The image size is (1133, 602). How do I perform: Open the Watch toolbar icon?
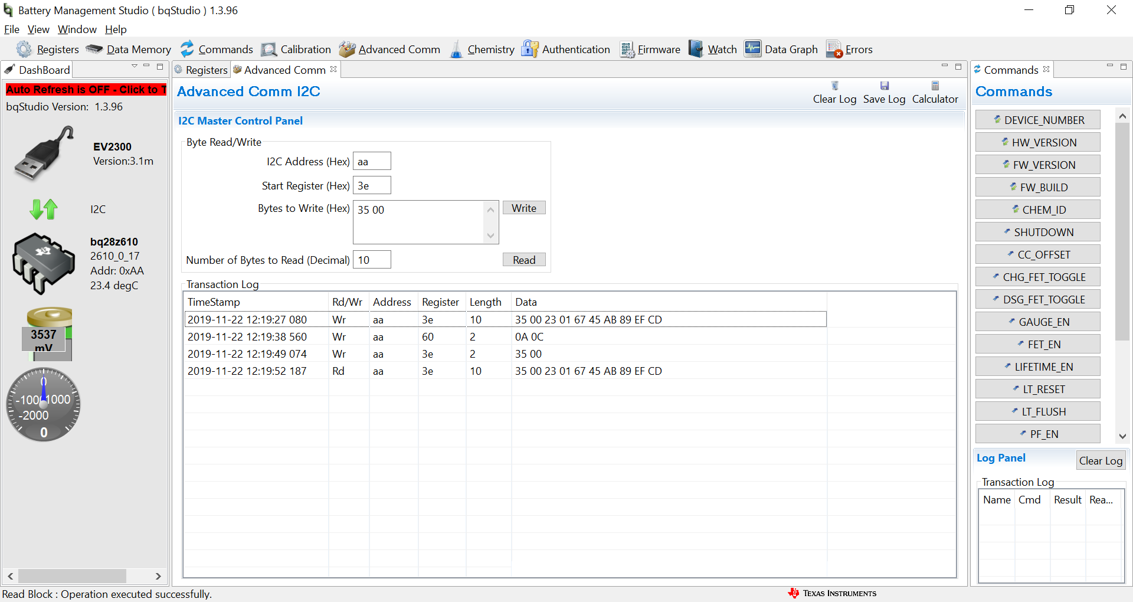click(696, 49)
